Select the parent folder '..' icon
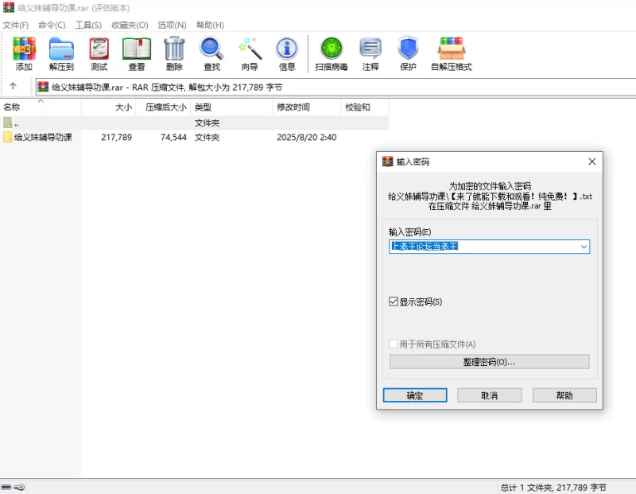 point(7,123)
